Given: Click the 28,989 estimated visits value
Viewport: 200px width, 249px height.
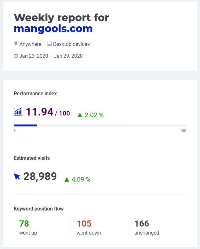Looking at the screenshot, I should [40, 176].
